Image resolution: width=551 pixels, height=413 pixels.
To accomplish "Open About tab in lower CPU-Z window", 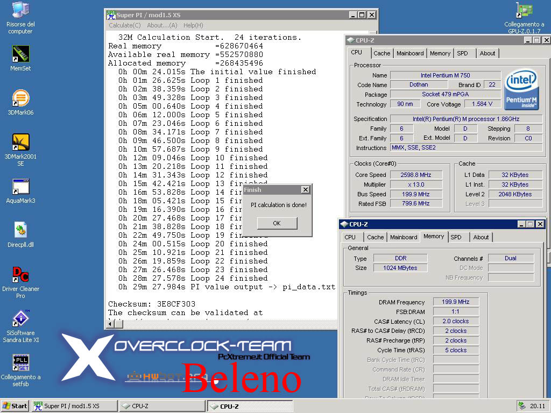I will 481,237.
